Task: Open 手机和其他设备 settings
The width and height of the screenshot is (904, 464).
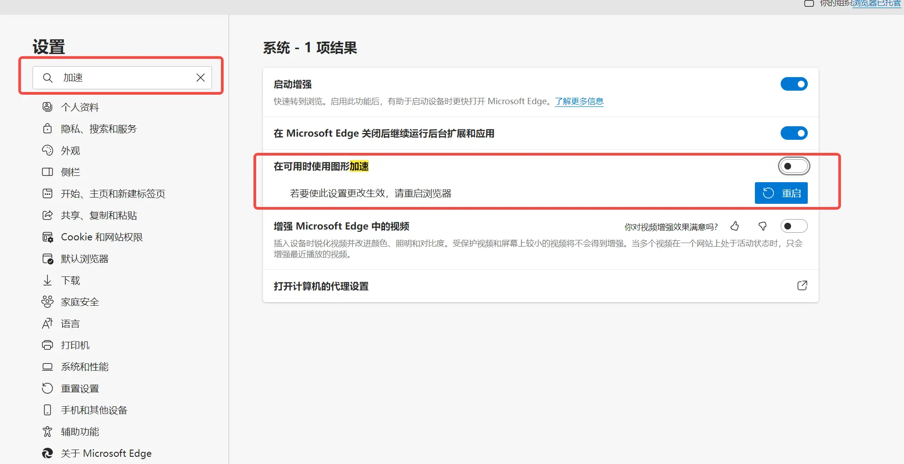Action: click(94, 410)
